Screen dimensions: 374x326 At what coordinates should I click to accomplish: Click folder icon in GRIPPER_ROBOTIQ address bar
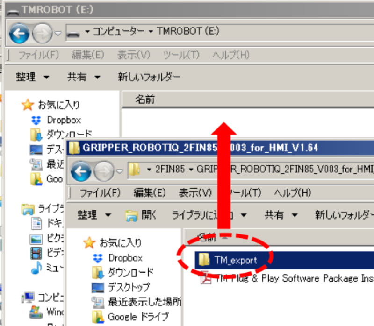pos(134,170)
